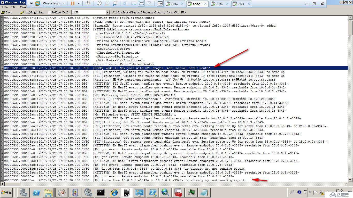The height and width of the screenshot is (198, 353).
Task: Launch PowerShell from the taskbar
Action: tap(36, 192)
